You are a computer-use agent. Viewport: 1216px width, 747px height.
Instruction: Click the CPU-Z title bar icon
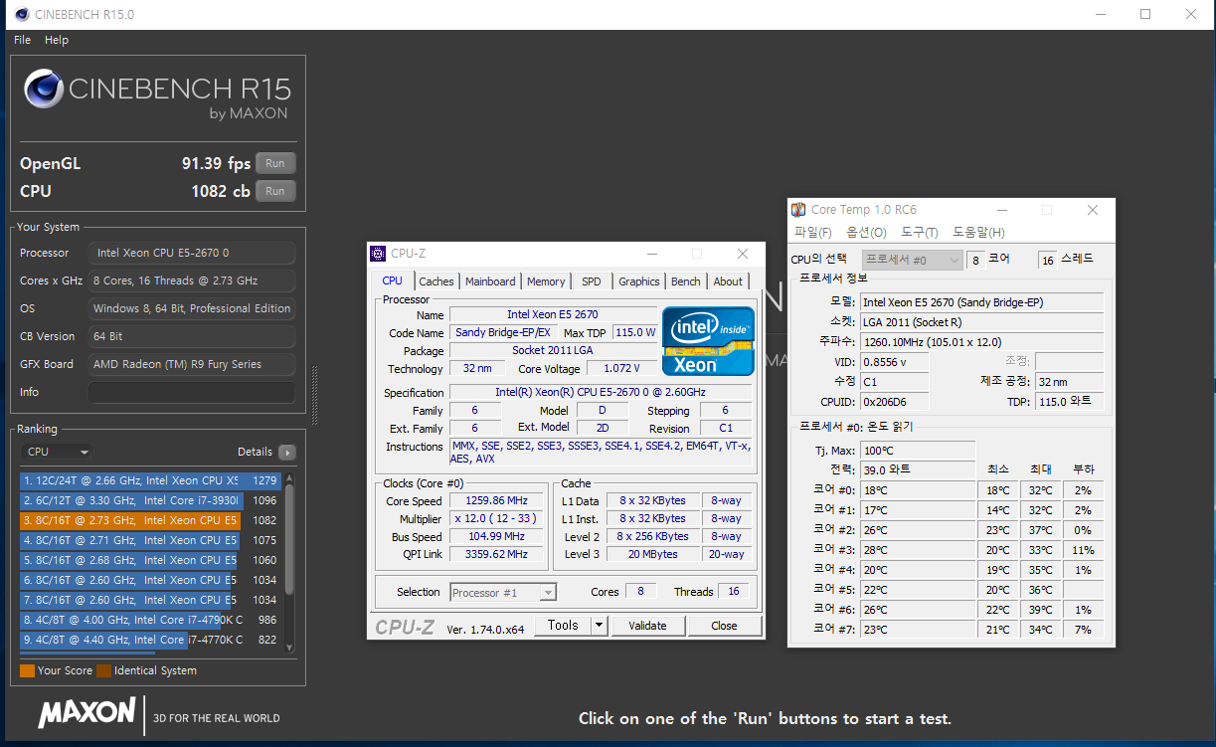378,254
